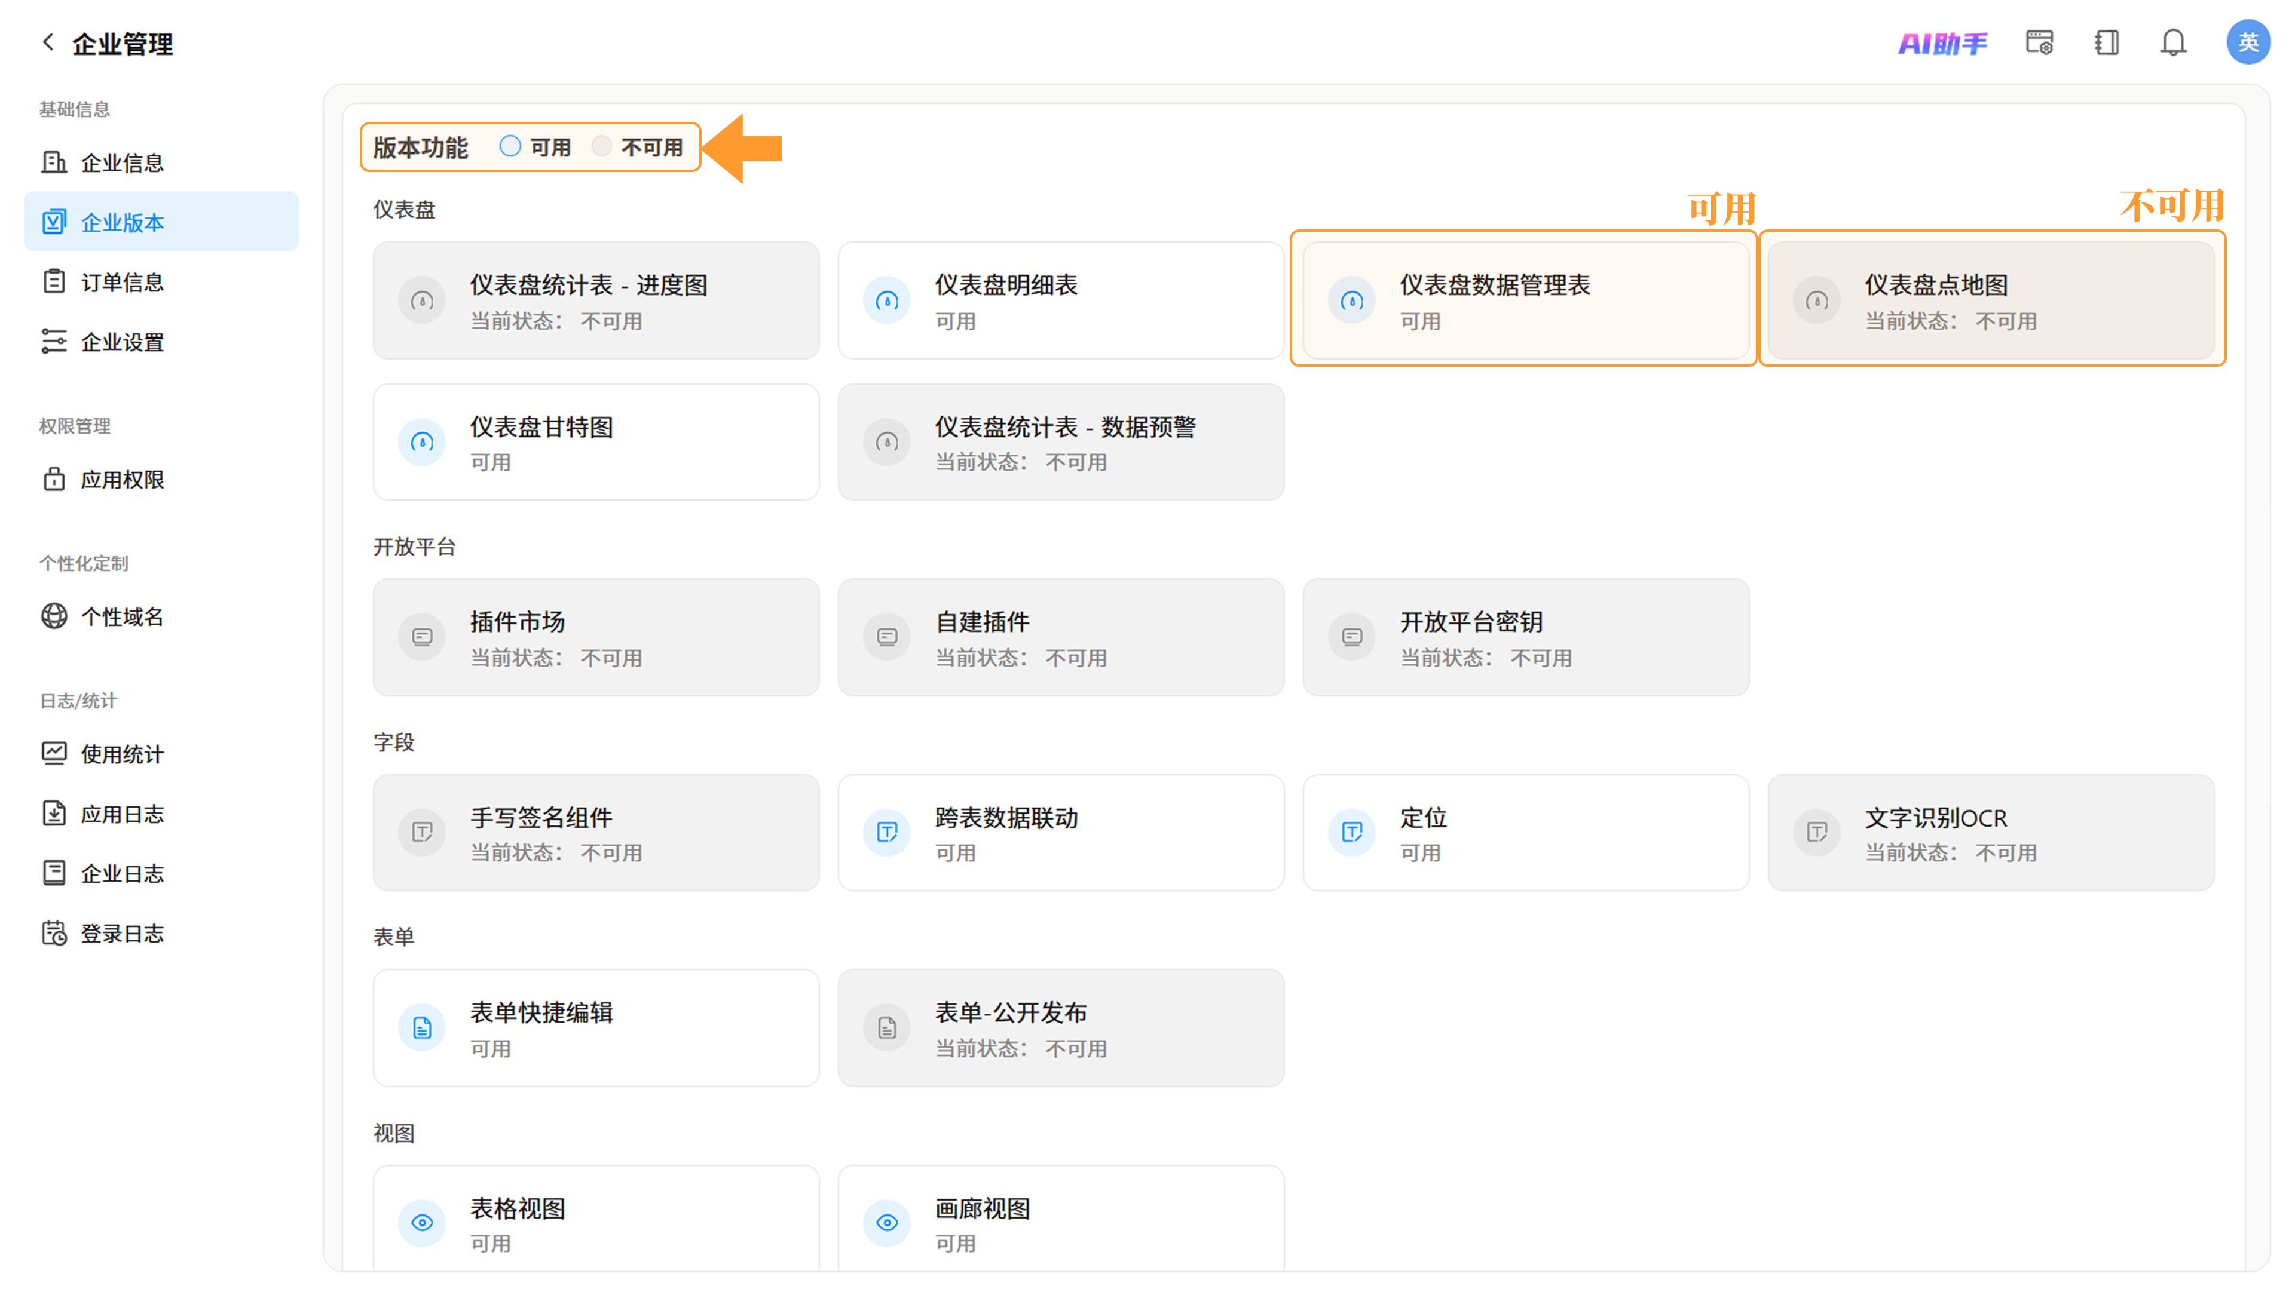Click the eye icon of 表格视图
2295x1289 pixels.
tap(423, 1223)
